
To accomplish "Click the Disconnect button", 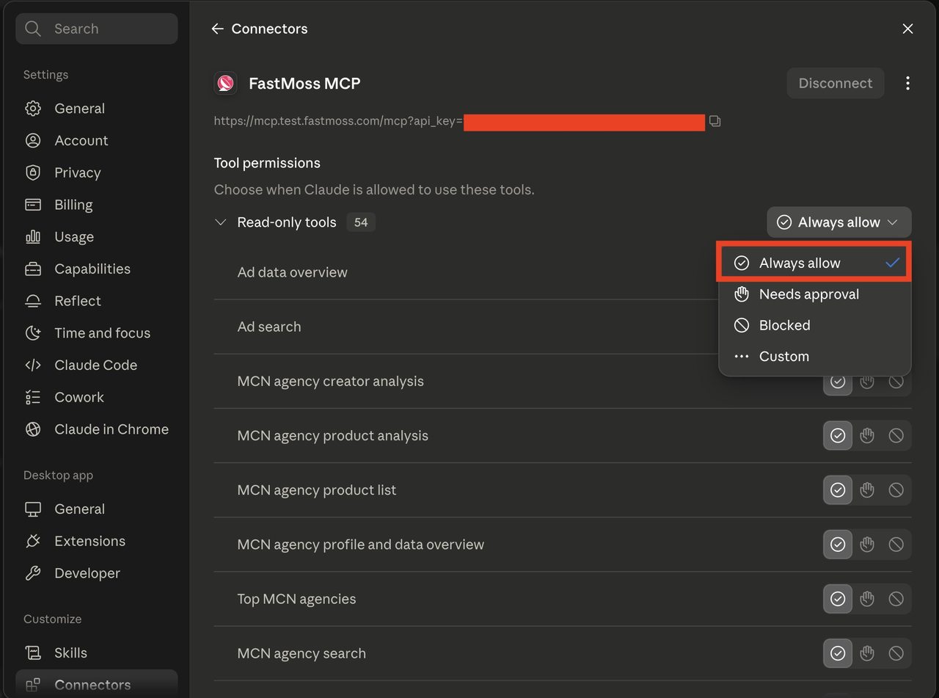I will pos(836,83).
